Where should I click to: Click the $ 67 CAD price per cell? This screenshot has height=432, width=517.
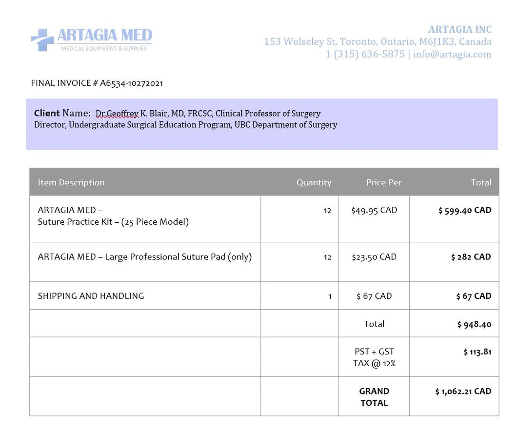pyautogui.click(x=374, y=296)
